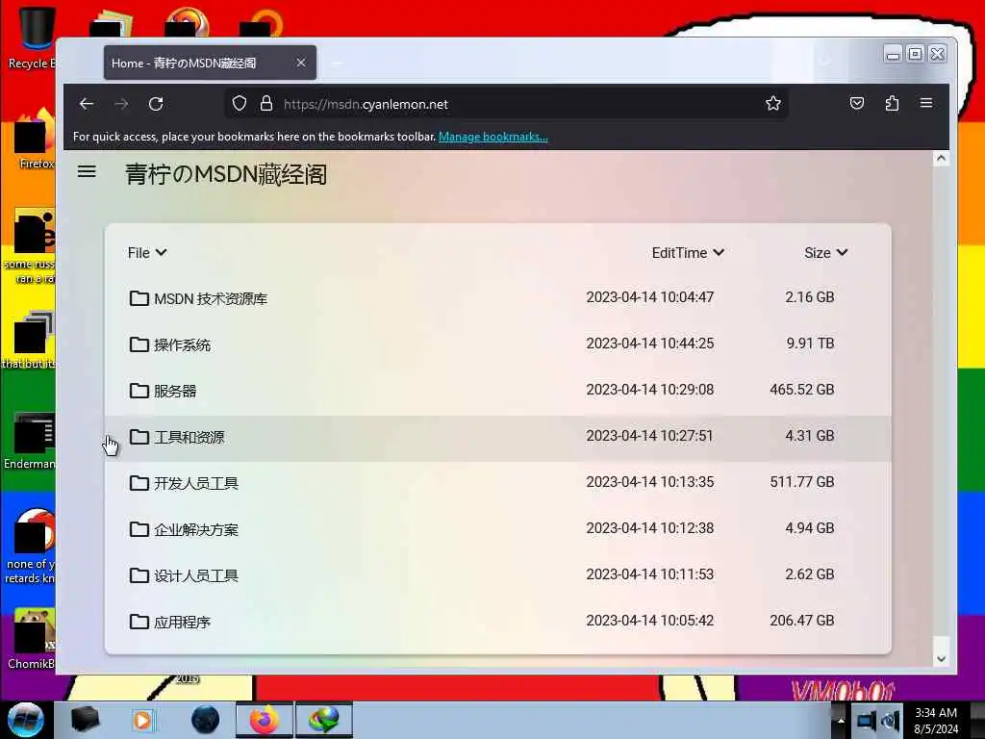The image size is (985, 739).
Task: Go back using the browser back arrow
Action: point(86,104)
